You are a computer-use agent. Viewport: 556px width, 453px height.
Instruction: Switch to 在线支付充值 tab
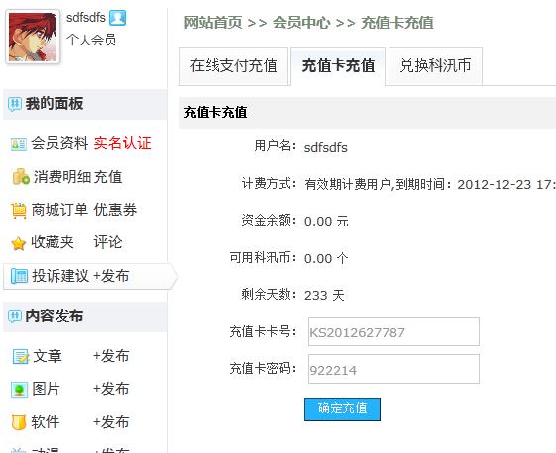click(x=234, y=66)
